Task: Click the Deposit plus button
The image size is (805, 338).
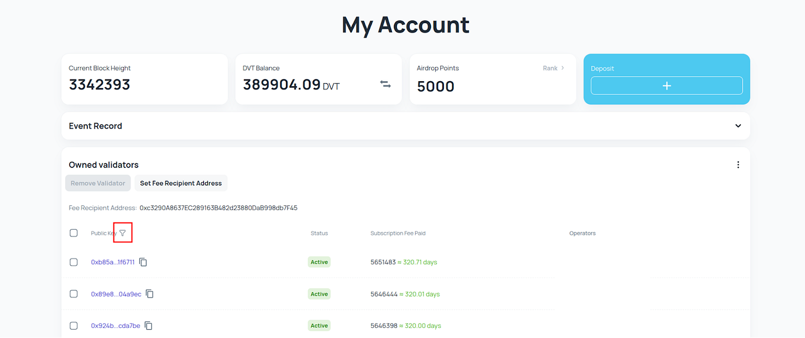Action: click(667, 86)
